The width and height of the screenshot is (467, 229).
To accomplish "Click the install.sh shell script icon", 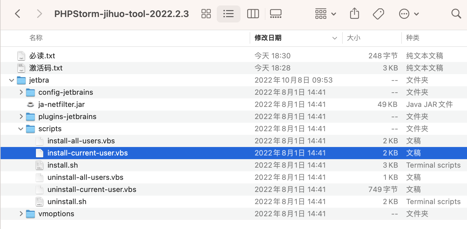I will [x=40, y=165].
